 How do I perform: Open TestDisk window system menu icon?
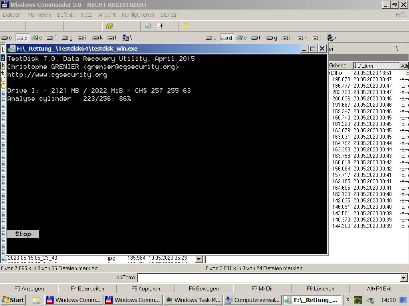tap(12, 49)
